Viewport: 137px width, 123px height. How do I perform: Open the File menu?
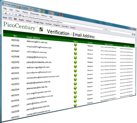(5, 9)
